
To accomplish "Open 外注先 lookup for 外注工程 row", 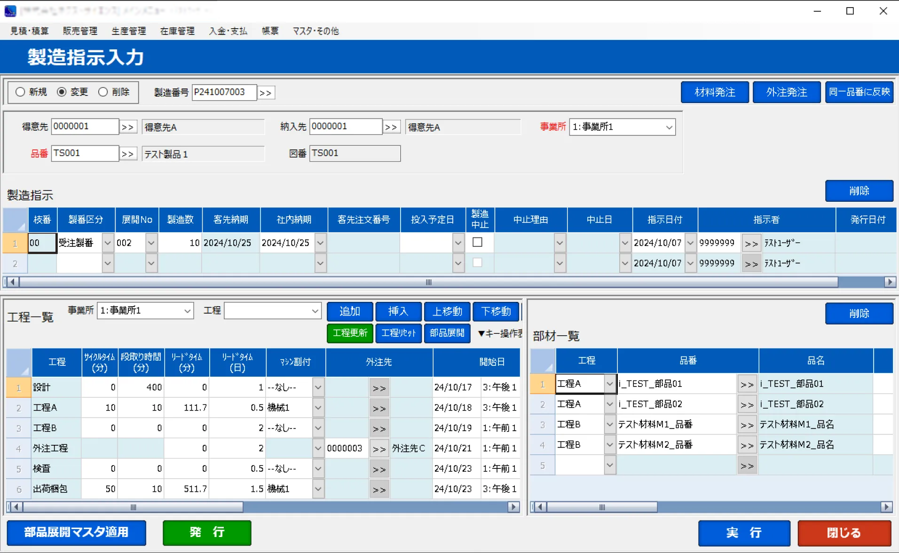I will tap(379, 449).
